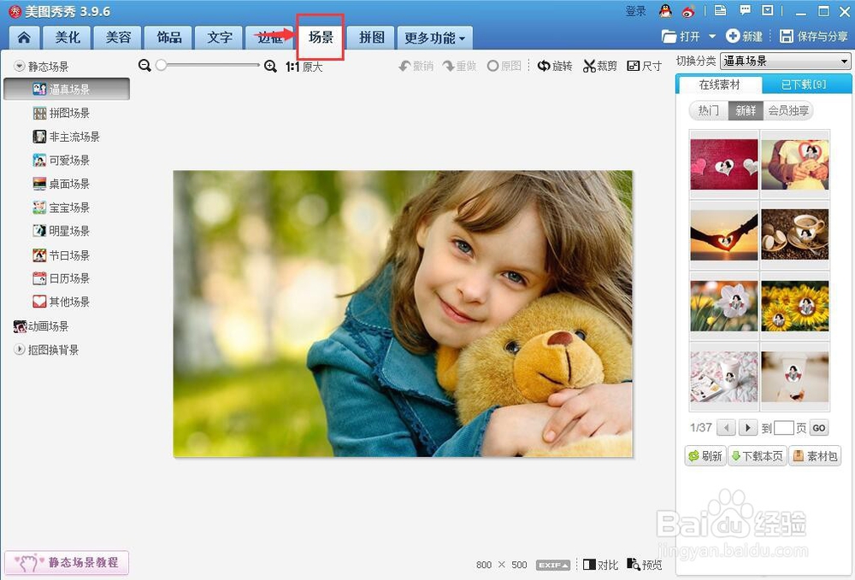Click the 素材包 button

pos(815,456)
